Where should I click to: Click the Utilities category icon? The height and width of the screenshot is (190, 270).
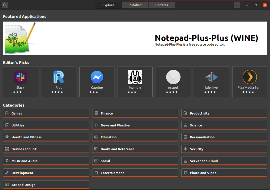pos(7,125)
